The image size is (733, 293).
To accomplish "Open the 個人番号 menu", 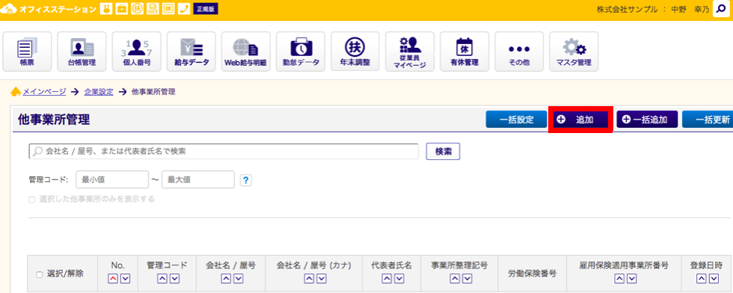I will (x=136, y=52).
